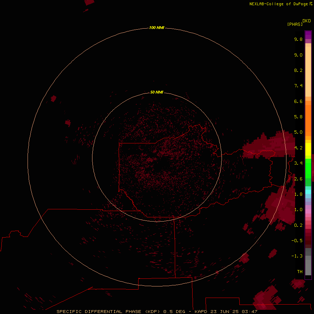Click the light peach band of color scale
314x314 pixels.
pos(308,72)
